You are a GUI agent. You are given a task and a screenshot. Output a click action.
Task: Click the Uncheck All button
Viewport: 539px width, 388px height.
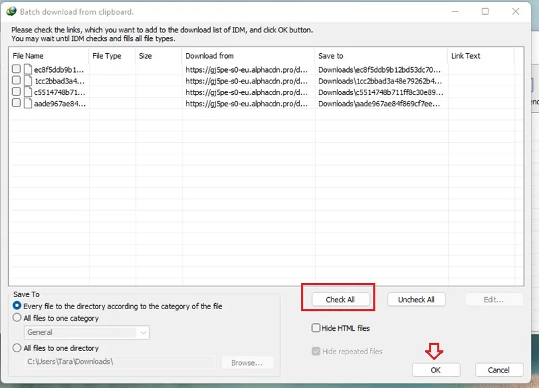click(x=416, y=299)
